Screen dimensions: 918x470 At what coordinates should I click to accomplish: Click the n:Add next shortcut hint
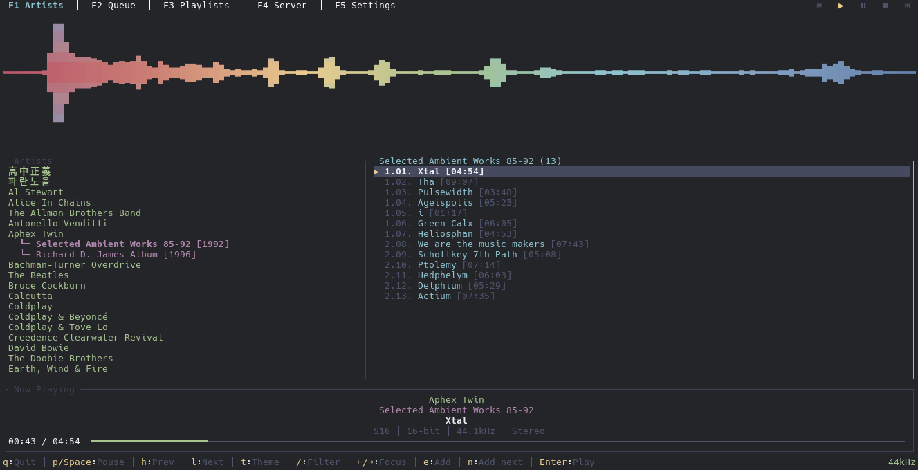[495, 462]
